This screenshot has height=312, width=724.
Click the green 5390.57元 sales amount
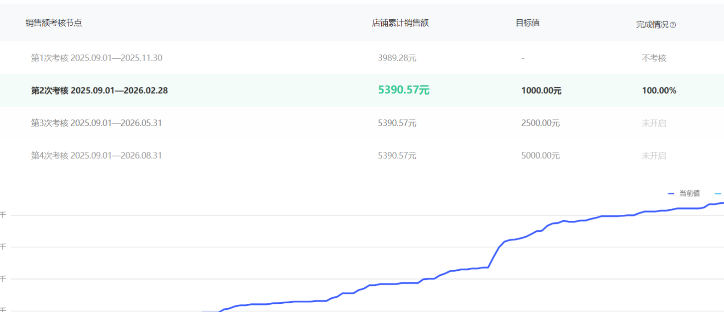pos(403,90)
